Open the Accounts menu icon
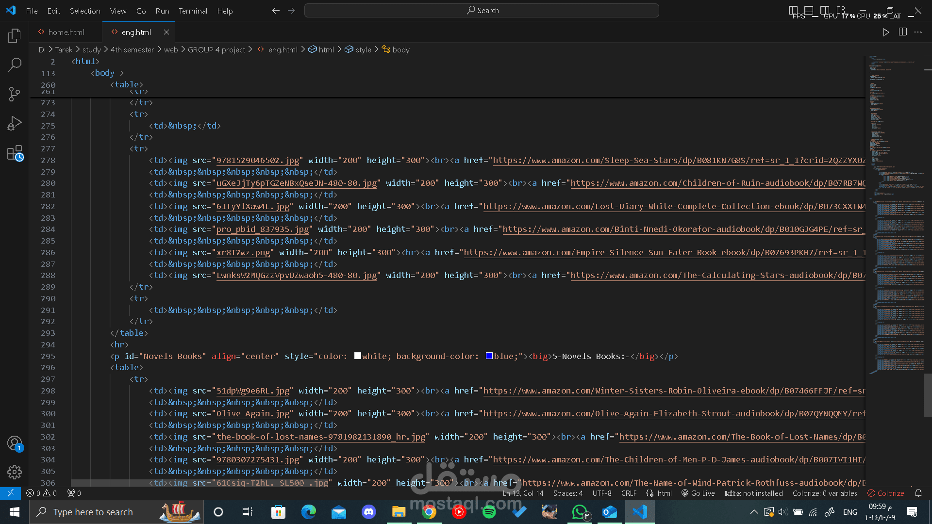This screenshot has width=932, height=524. point(15,443)
